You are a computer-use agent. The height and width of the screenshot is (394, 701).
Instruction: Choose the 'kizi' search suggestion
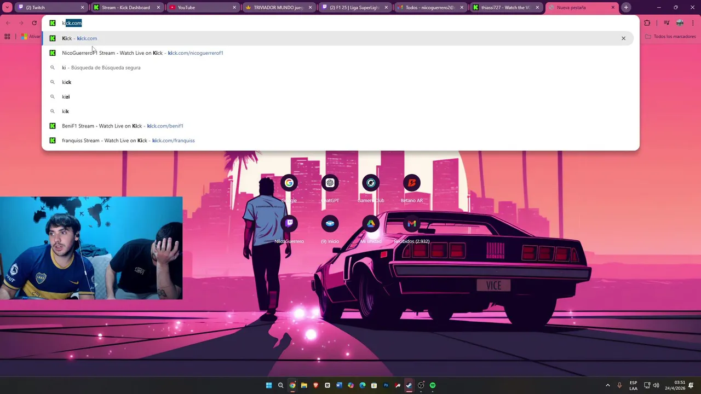[338, 97]
